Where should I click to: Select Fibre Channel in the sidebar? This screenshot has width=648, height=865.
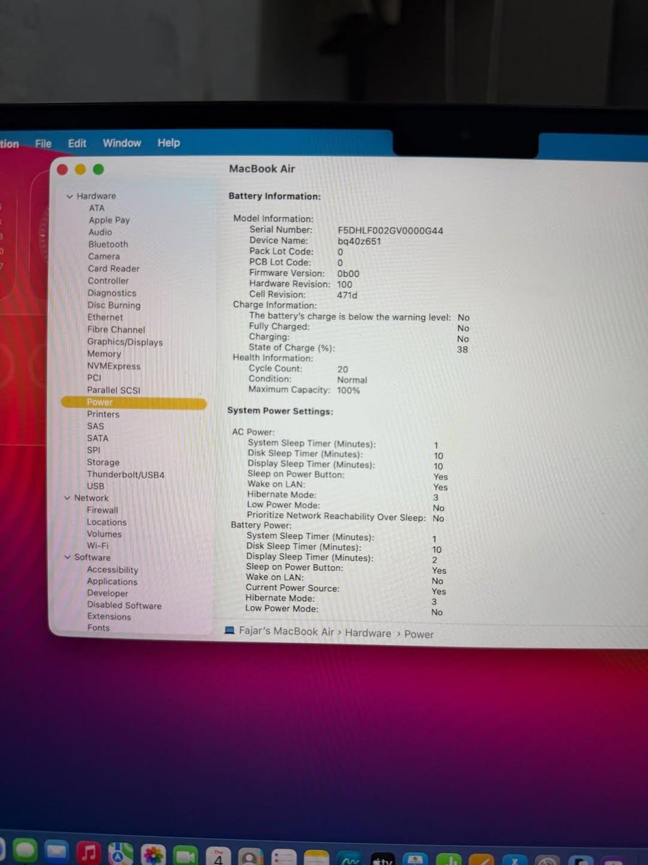click(x=116, y=329)
